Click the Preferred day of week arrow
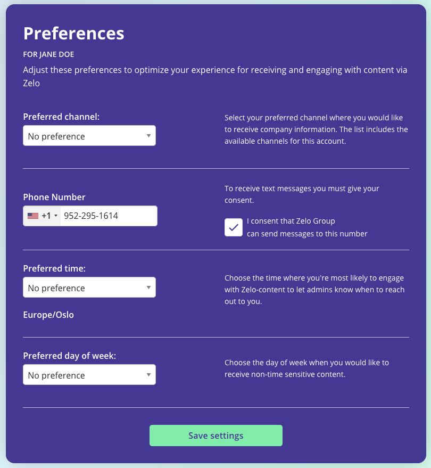The image size is (431, 468). [148, 375]
